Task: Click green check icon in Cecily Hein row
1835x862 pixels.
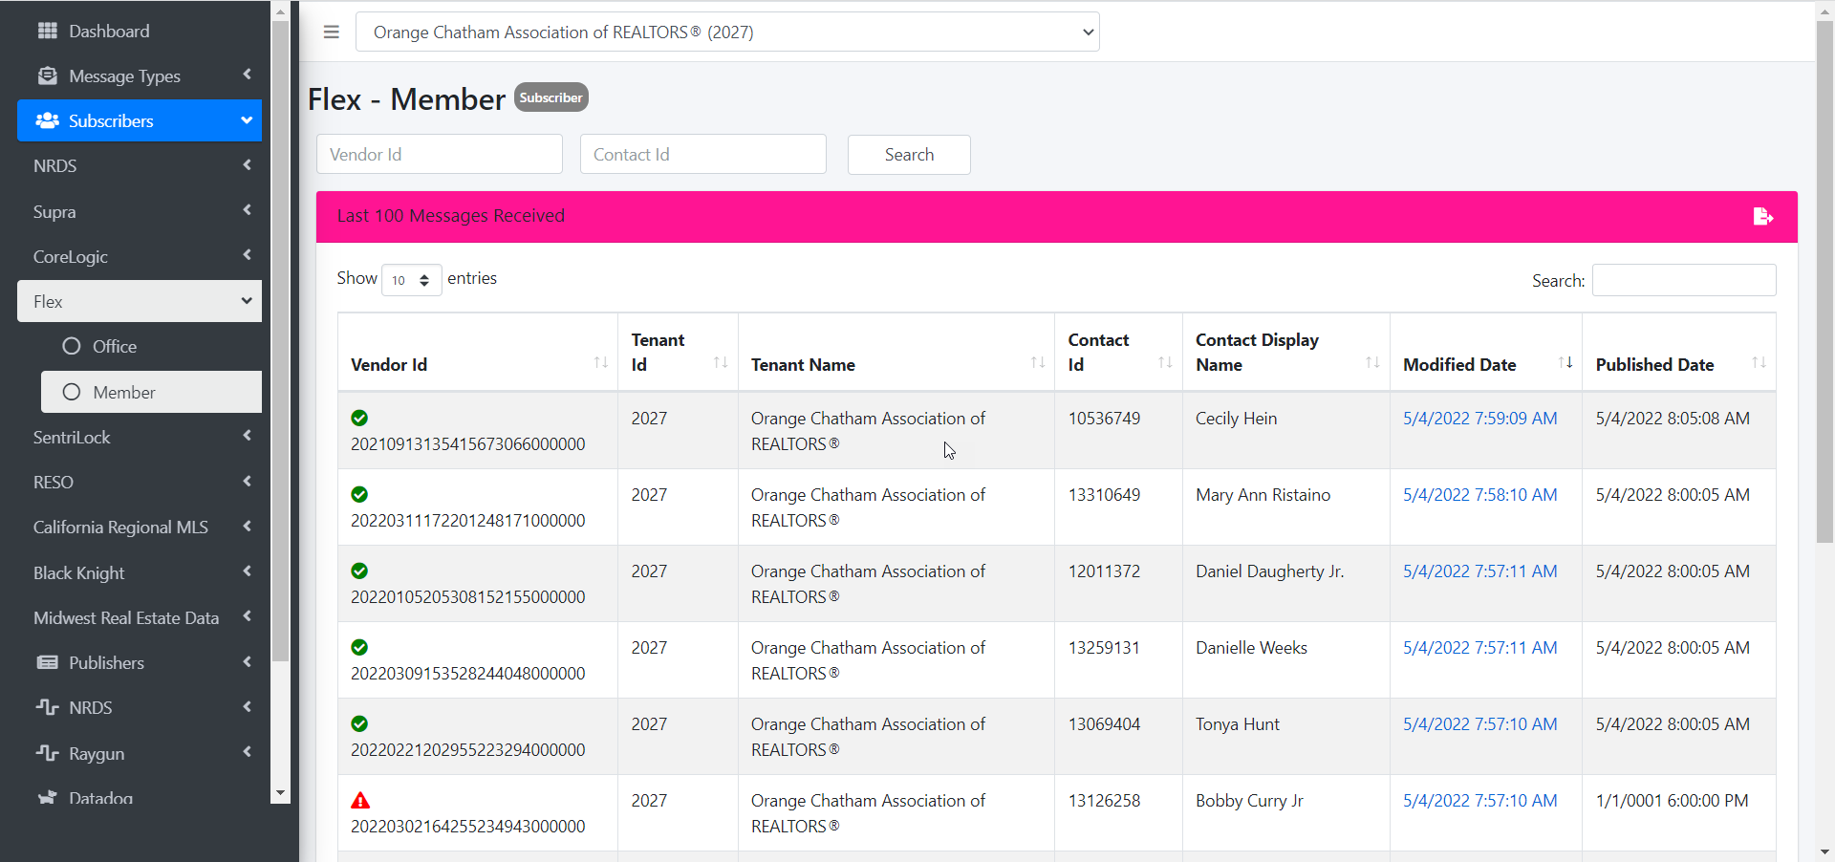Action: pyautogui.click(x=359, y=418)
